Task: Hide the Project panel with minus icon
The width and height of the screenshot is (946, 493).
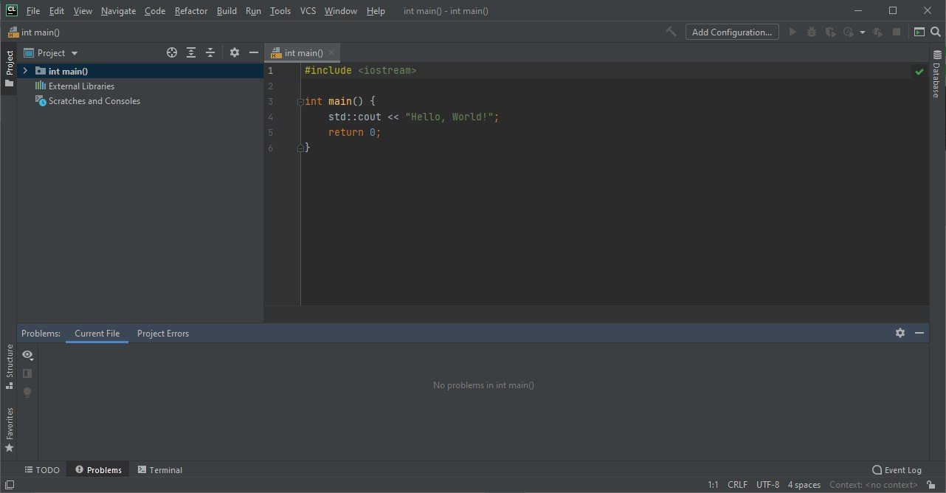Action: click(254, 52)
